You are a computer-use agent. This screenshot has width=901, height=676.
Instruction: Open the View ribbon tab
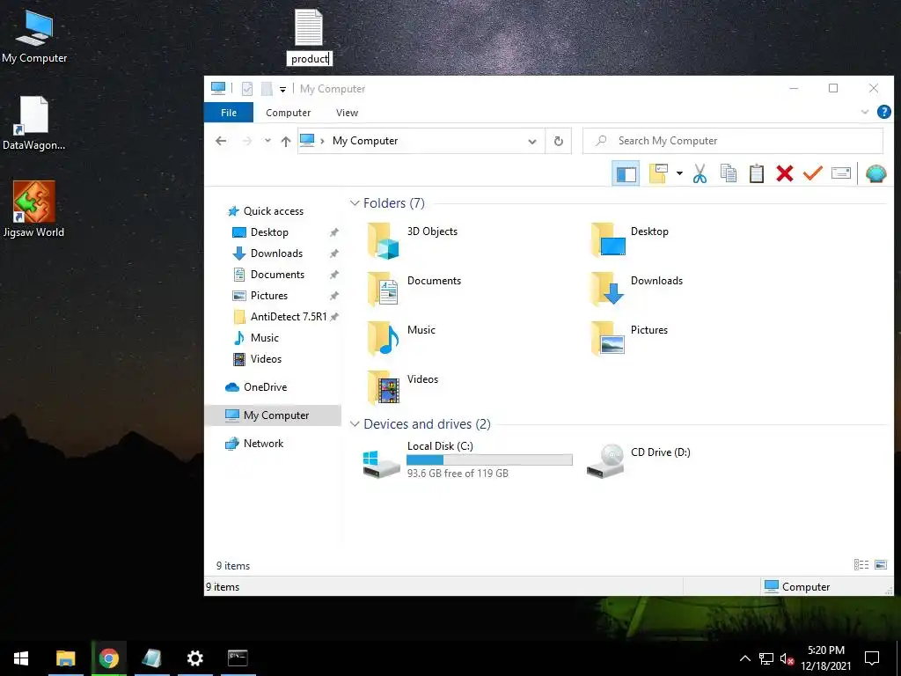tap(347, 113)
